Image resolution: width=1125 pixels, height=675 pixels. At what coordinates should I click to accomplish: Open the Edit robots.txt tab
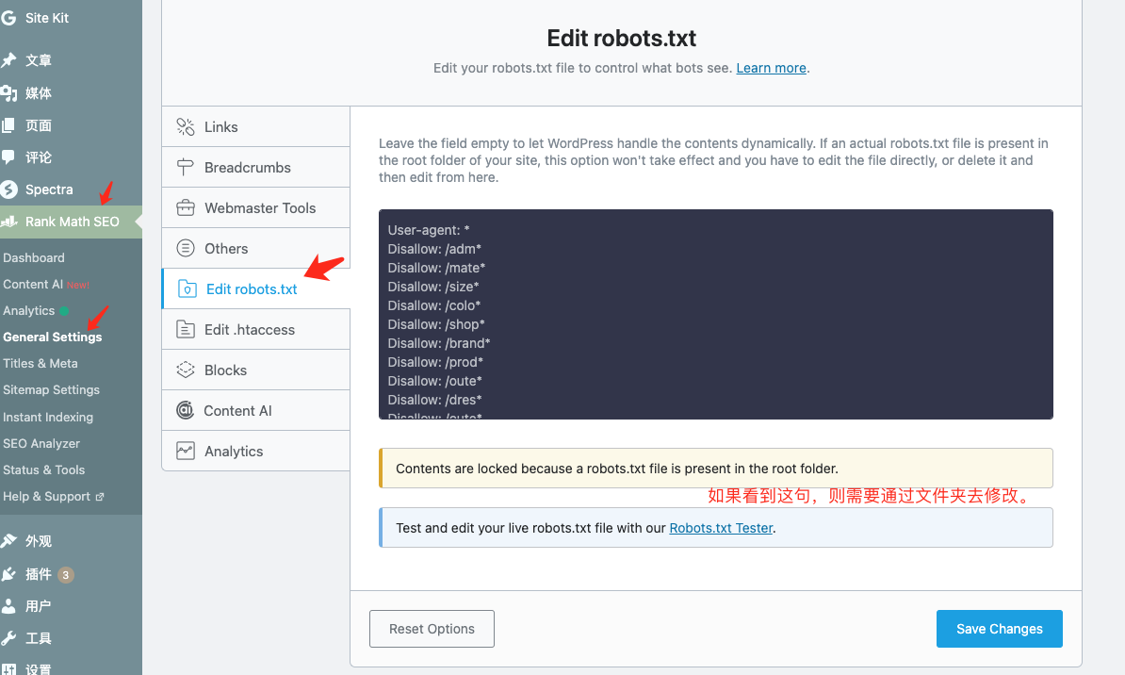251,289
